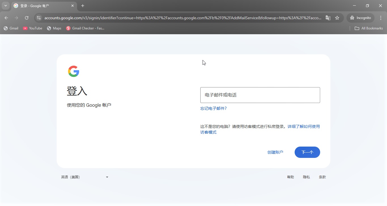Bookmark this page with the star icon
The image size is (387, 206).
point(337,18)
